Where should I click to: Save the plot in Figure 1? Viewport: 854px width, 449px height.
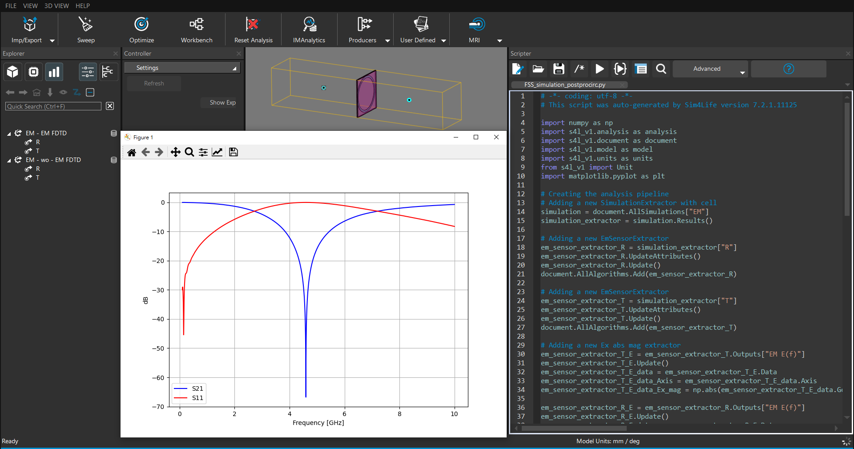tap(233, 152)
